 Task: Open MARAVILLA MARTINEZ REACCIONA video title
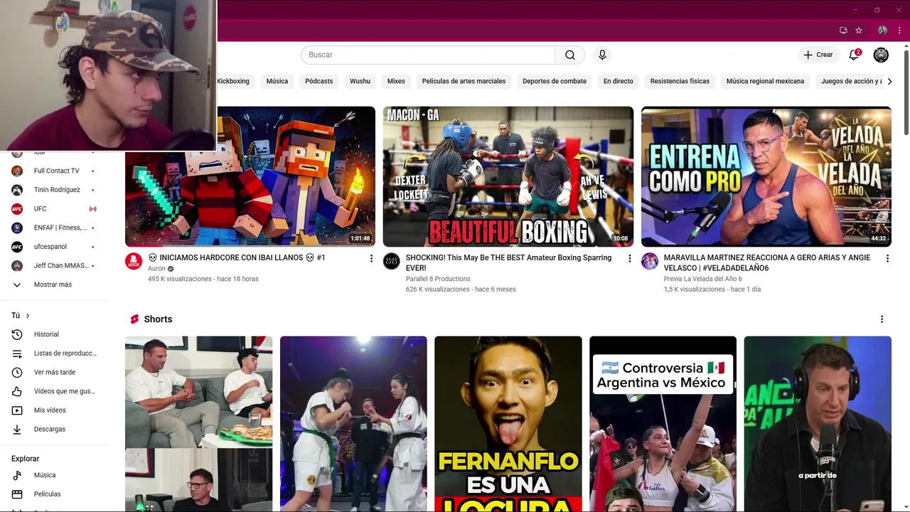point(767,262)
